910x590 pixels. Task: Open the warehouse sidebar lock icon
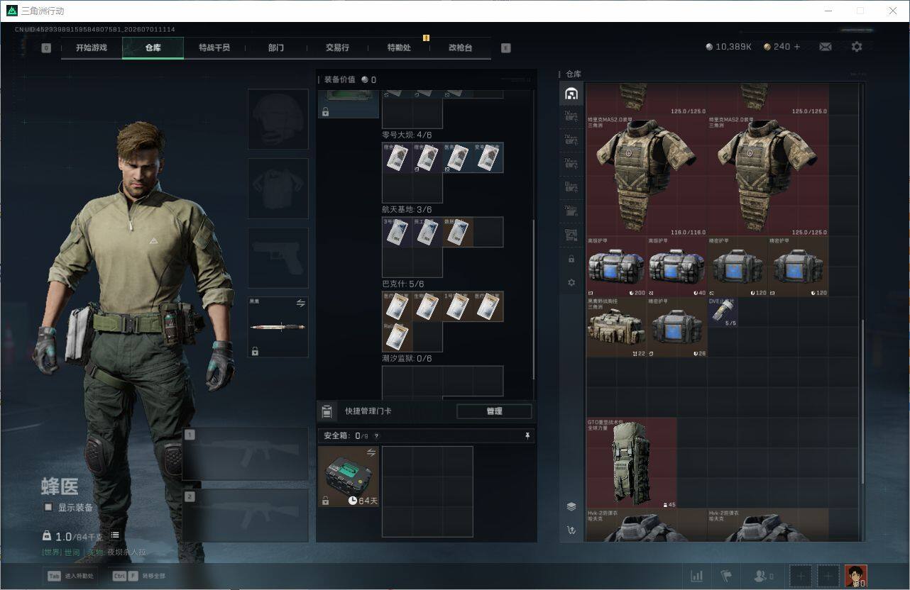click(x=571, y=259)
